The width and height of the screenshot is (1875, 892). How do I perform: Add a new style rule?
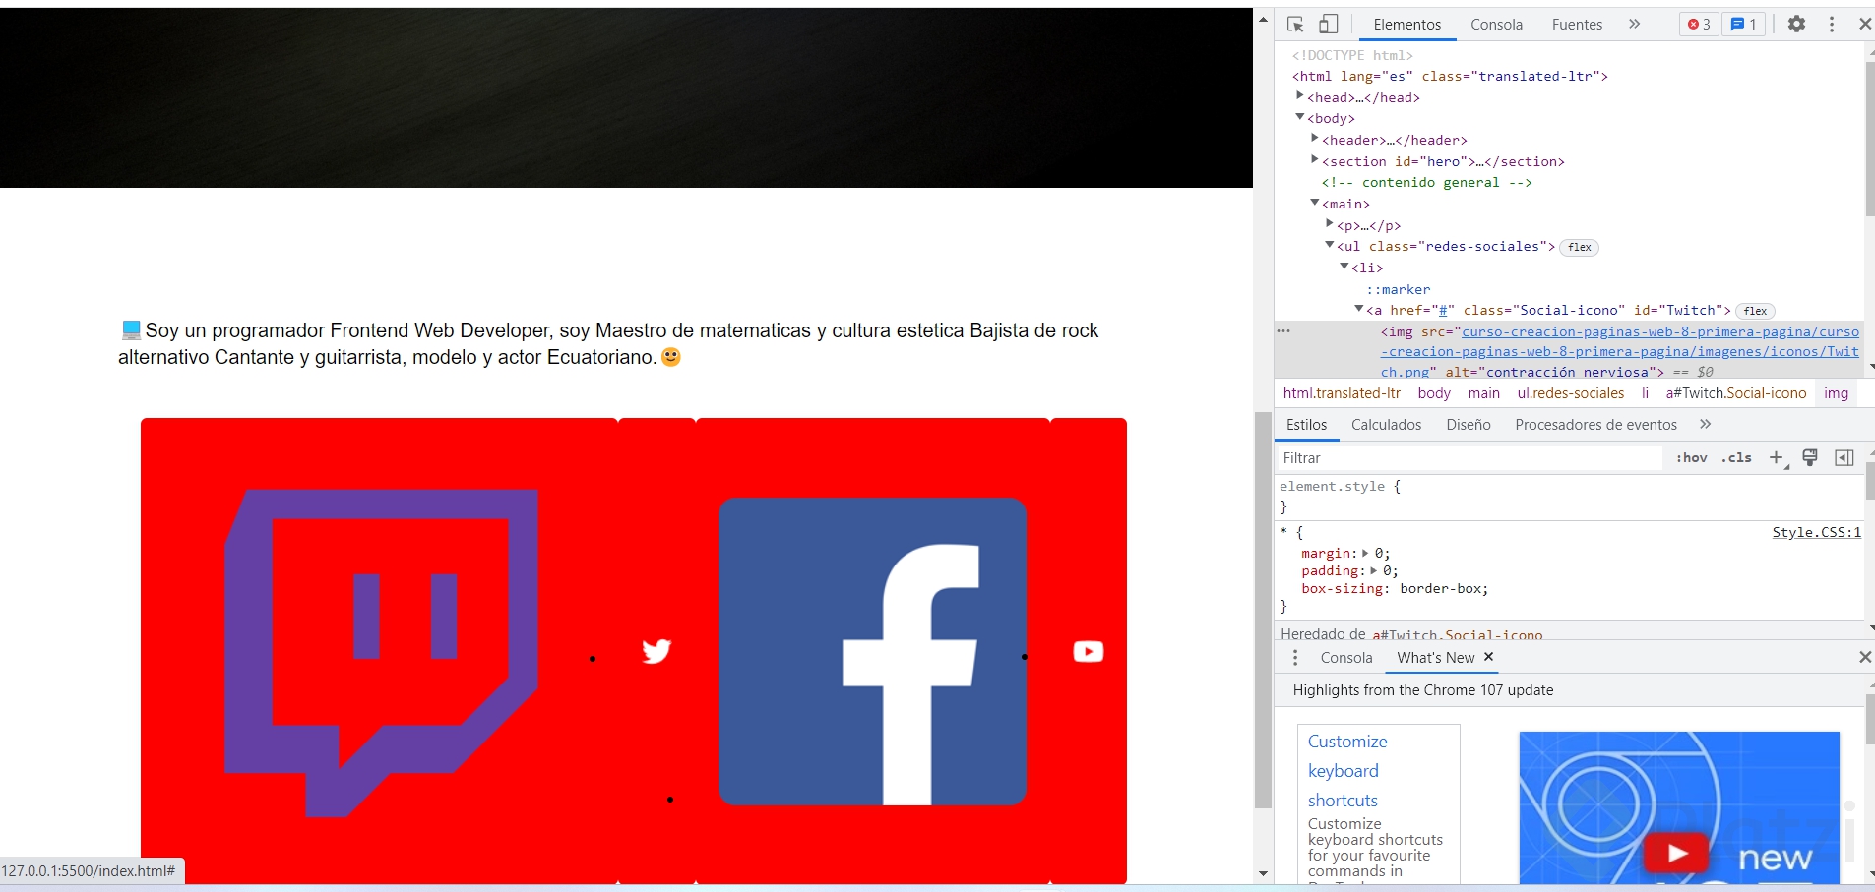pyautogui.click(x=1778, y=458)
